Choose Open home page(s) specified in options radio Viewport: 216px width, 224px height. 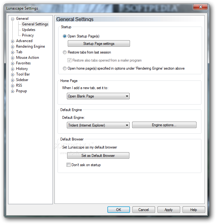pos(65,68)
